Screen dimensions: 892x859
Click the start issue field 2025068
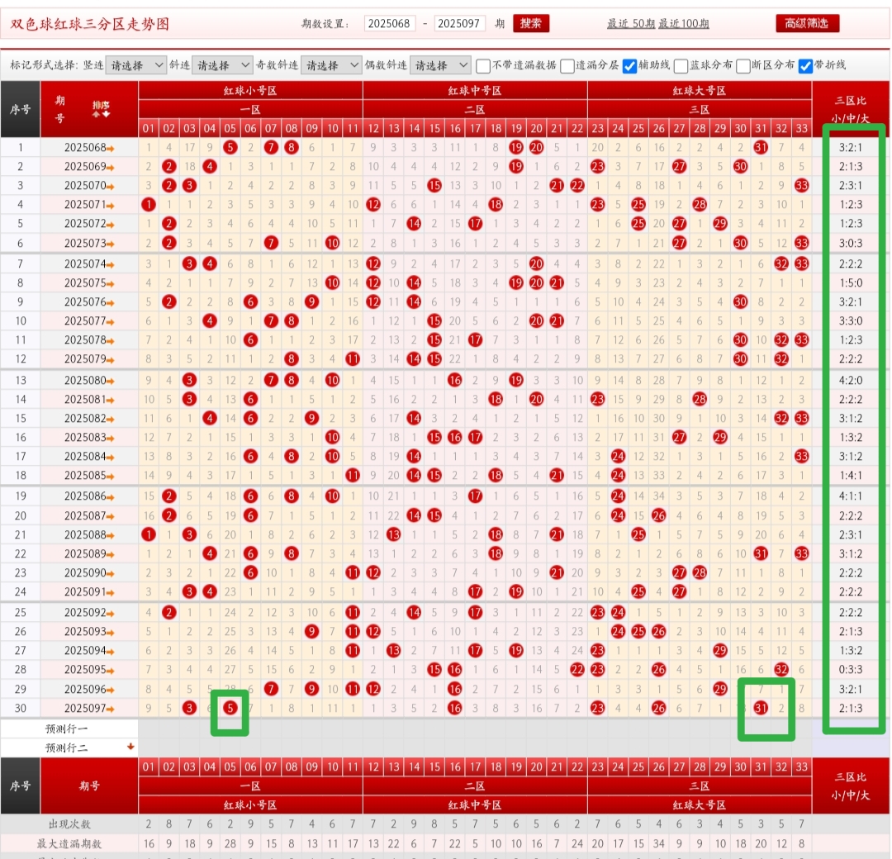(x=390, y=24)
